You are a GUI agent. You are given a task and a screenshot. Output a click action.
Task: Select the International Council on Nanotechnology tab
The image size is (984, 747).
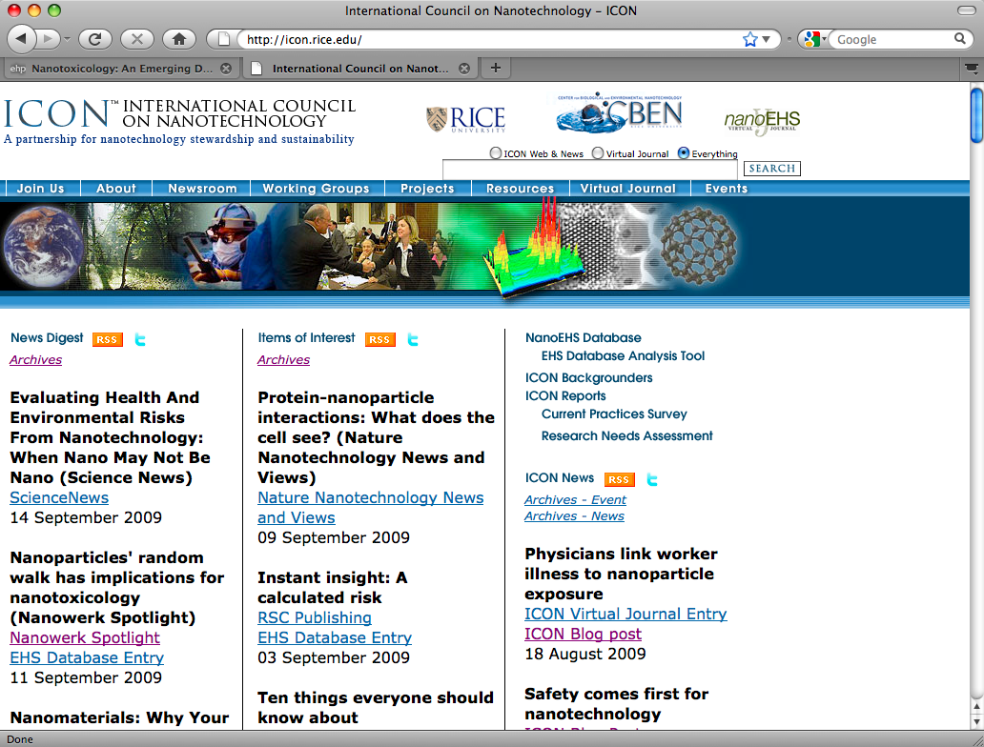359,69
